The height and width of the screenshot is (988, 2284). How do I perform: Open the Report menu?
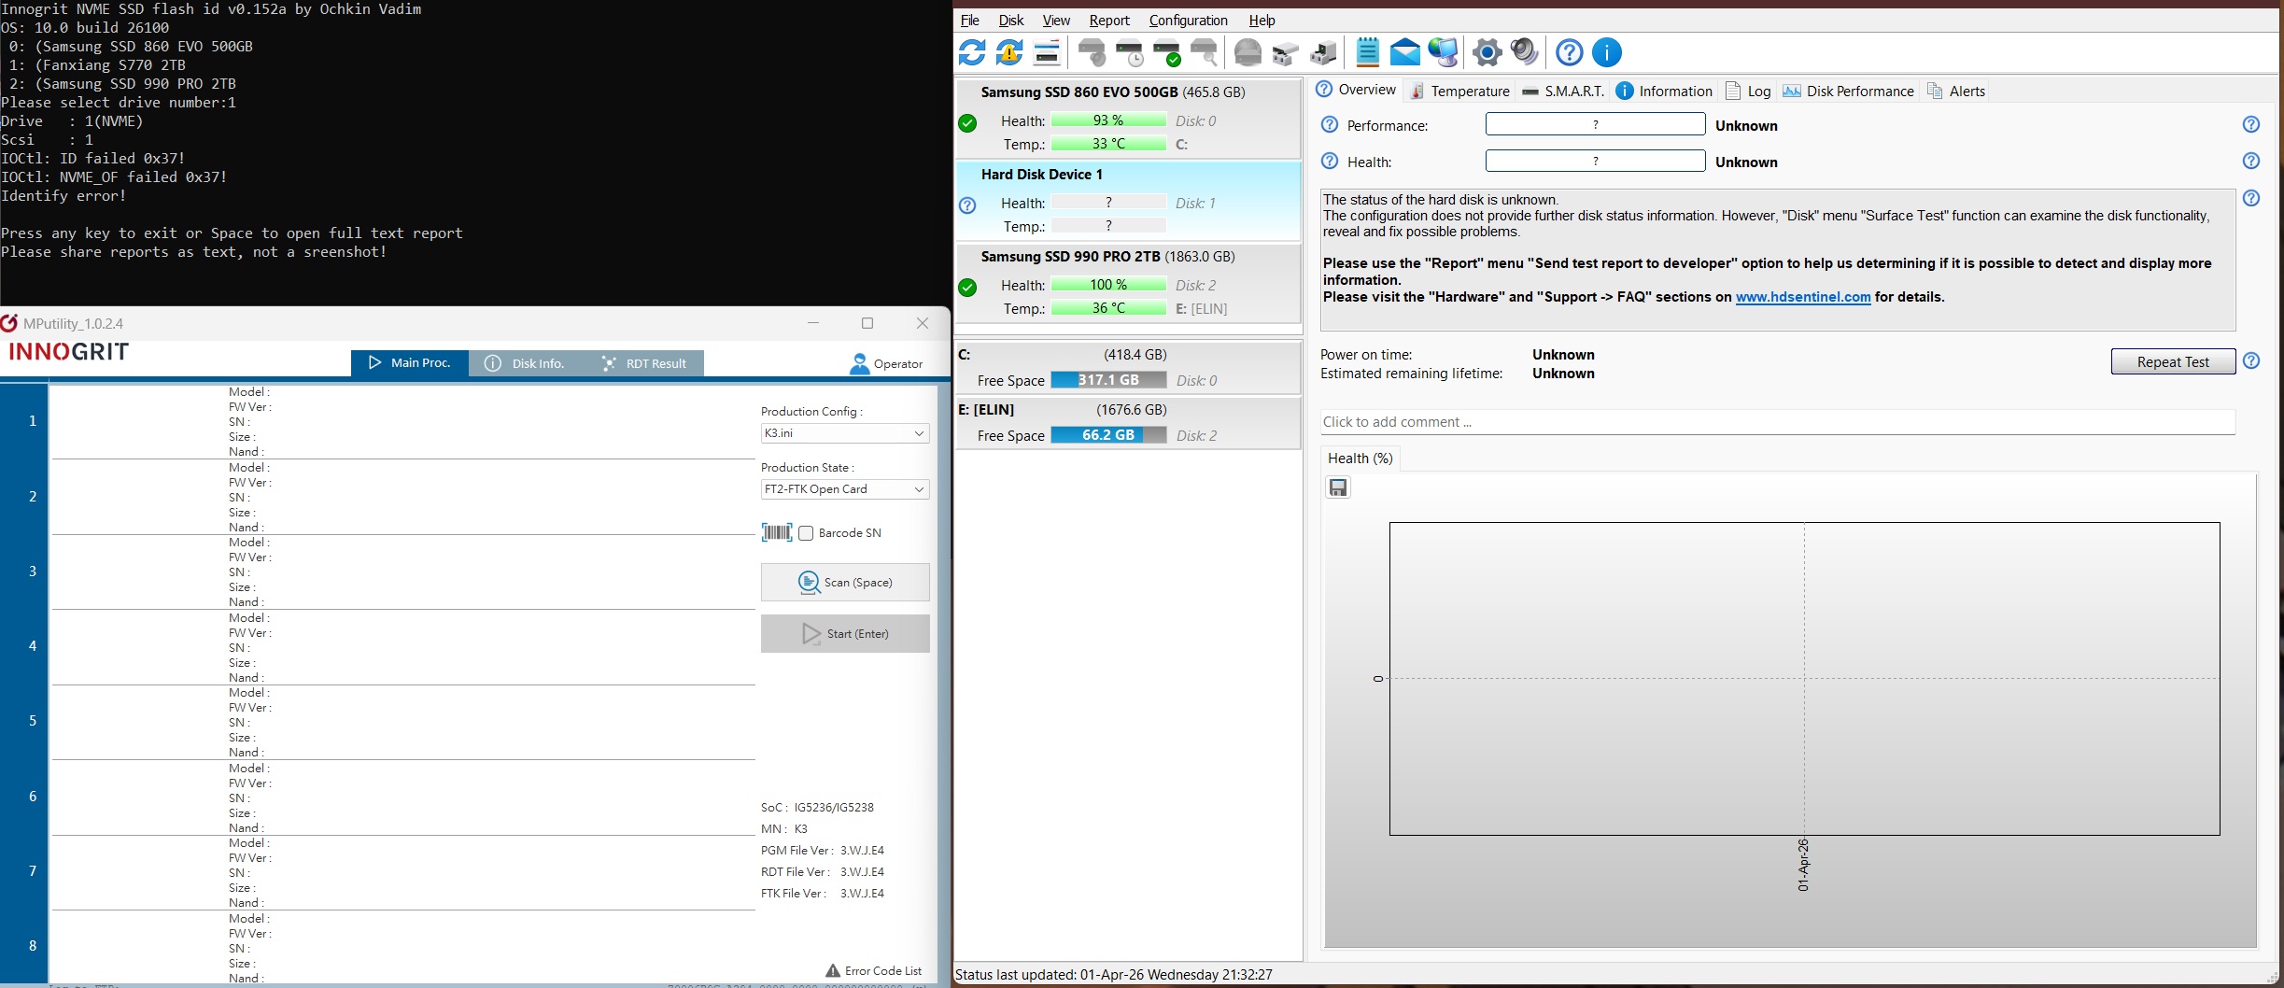pos(1109,21)
